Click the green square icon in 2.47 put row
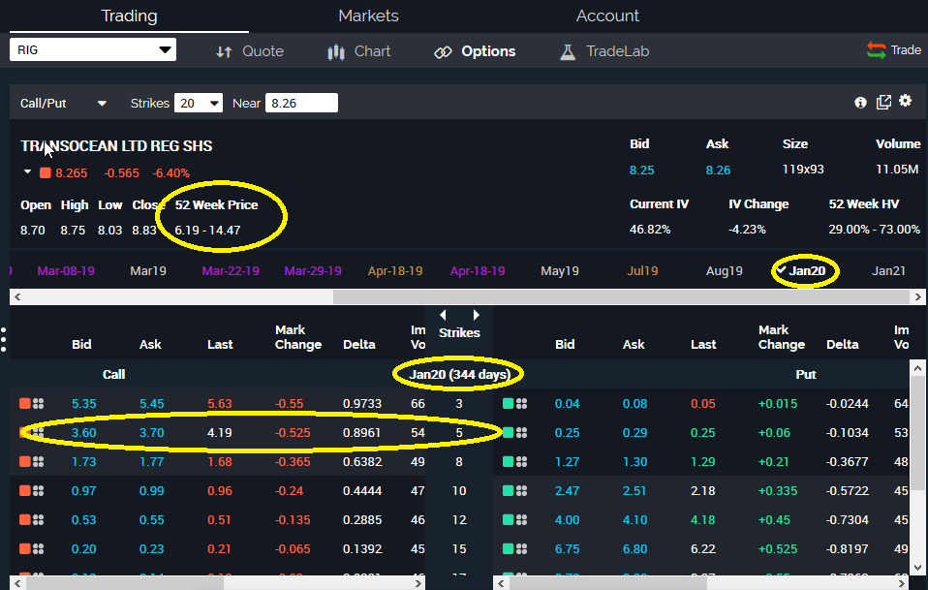This screenshot has width=928, height=590. click(508, 490)
